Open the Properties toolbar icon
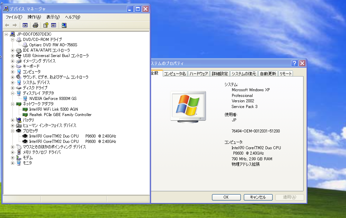This screenshot has height=218, width=346. [x=46, y=25]
